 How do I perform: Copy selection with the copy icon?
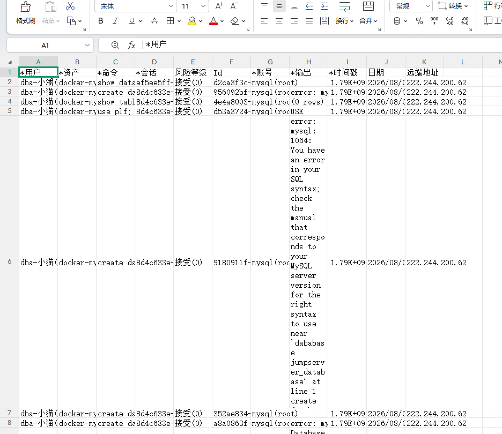[71, 21]
